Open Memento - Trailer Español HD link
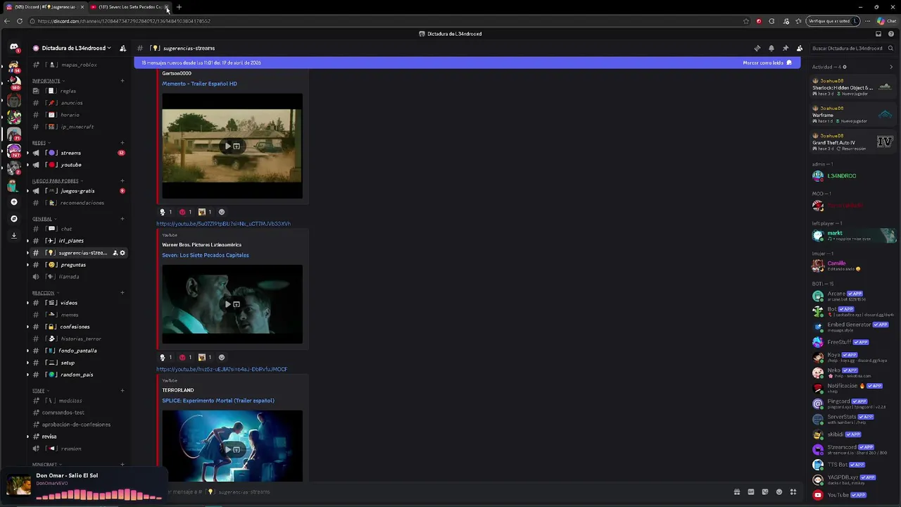This screenshot has height=507, width=901. coord(199,84)
